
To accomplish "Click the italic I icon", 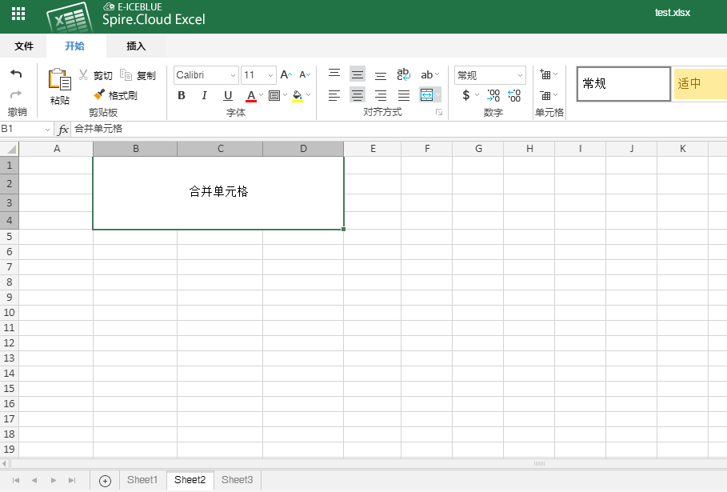I will coord(204,95).
